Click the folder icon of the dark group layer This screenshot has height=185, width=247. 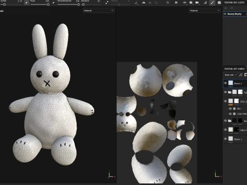tap(230, 121)
